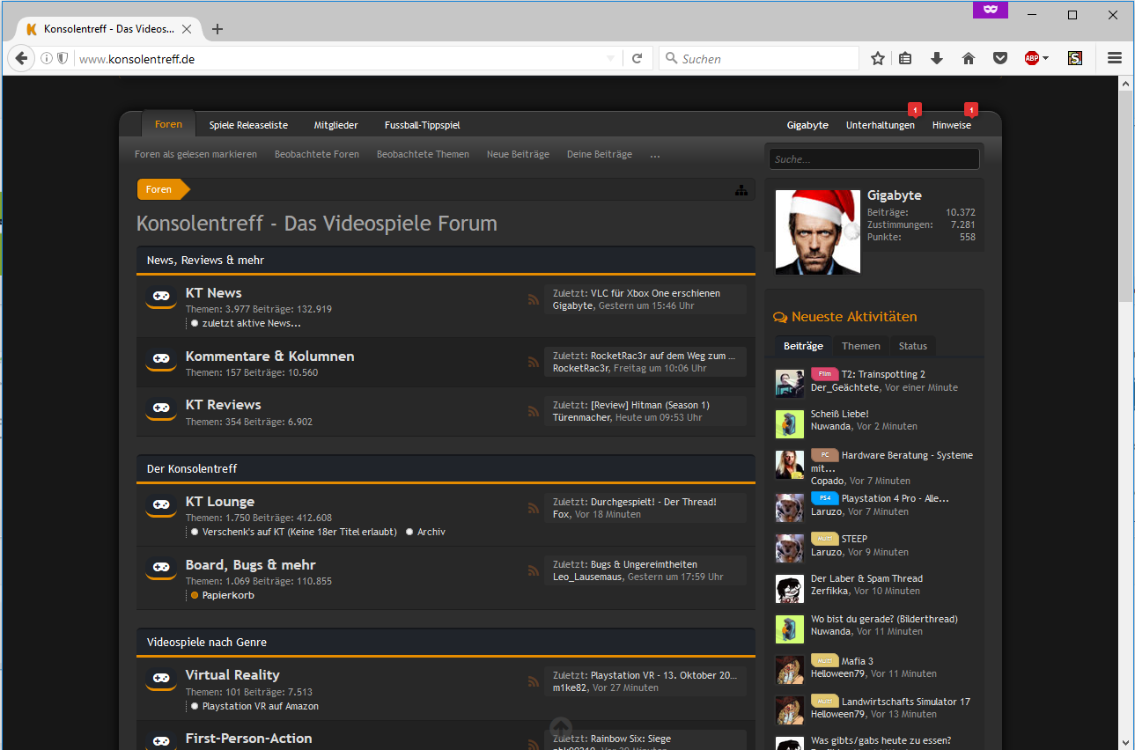Click RSS feed icon for Kommentare & Kolumnen

pyautogui.click(x=533, y=362)
